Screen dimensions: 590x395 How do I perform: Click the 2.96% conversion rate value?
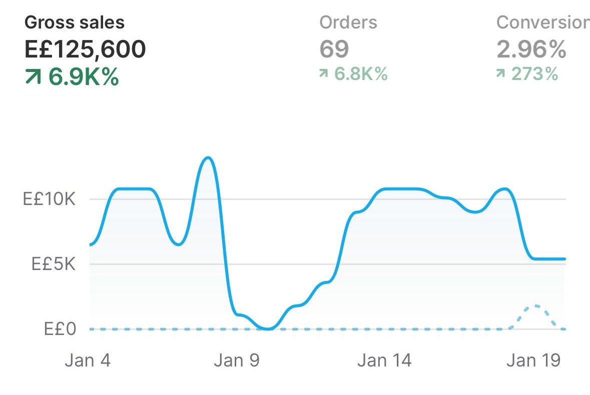[531, 49]
